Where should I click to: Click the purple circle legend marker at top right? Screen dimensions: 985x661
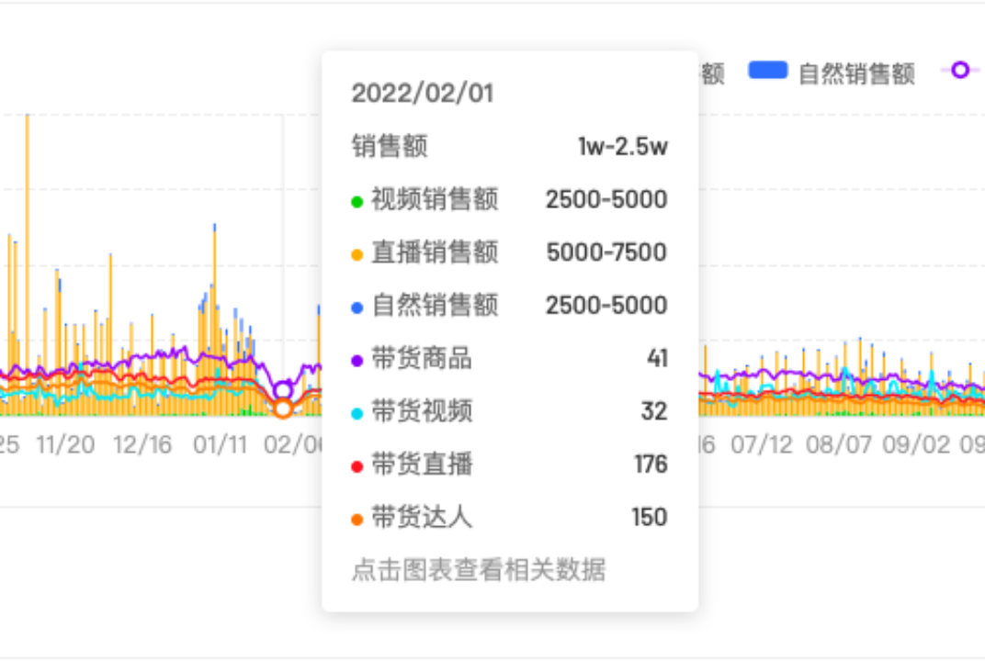(x=960, y=71)
